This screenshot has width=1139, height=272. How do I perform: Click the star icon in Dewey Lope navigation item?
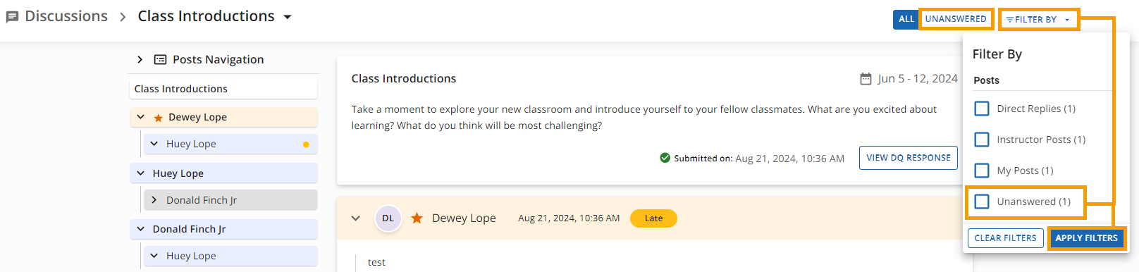(159, 118)
